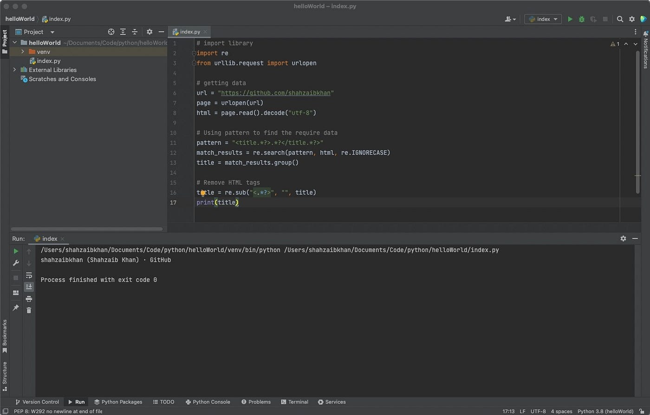Click Expand All in Project panel
Viewport: 650px width, 415px height.
click(x=123, y=32)
